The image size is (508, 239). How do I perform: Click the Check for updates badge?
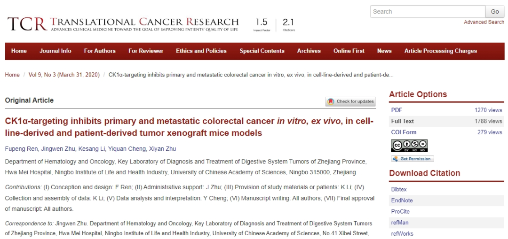pyautogui.click(x=350, y=101)
